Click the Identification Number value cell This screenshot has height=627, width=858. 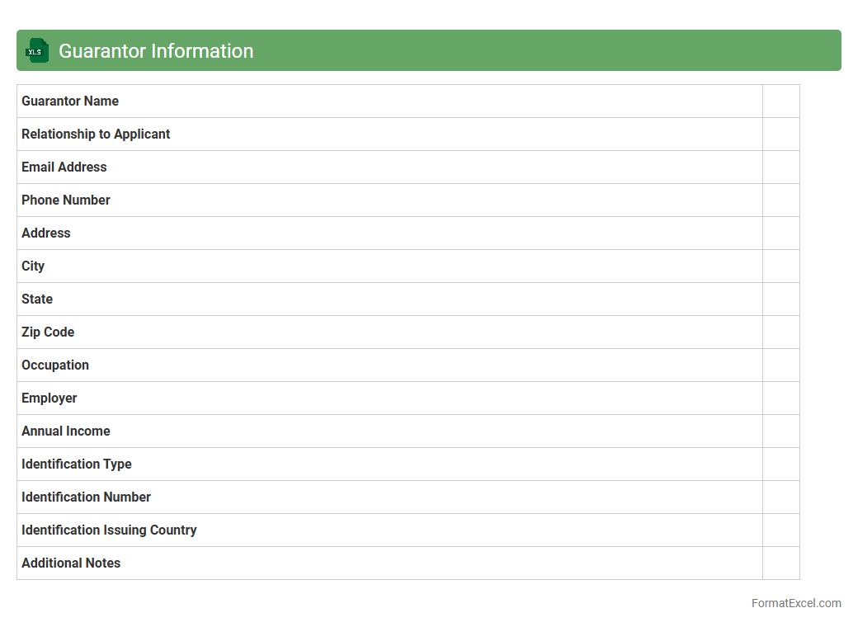click(x=780, y=497)
